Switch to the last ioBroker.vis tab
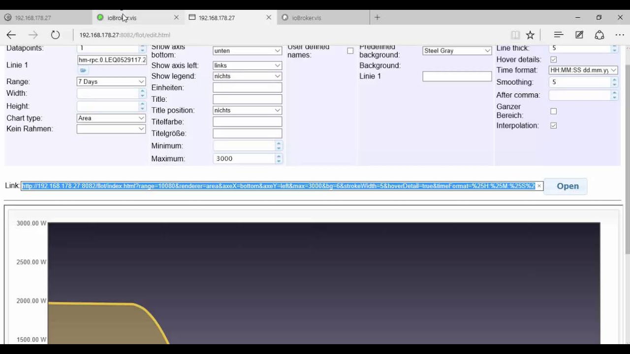Screen dimensions: 630x354 point(323,17)
